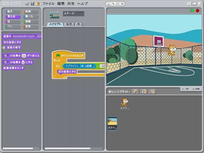Click the ステージ name field
The height and width of the screenshot is (153, 204).
coord(74,14)
